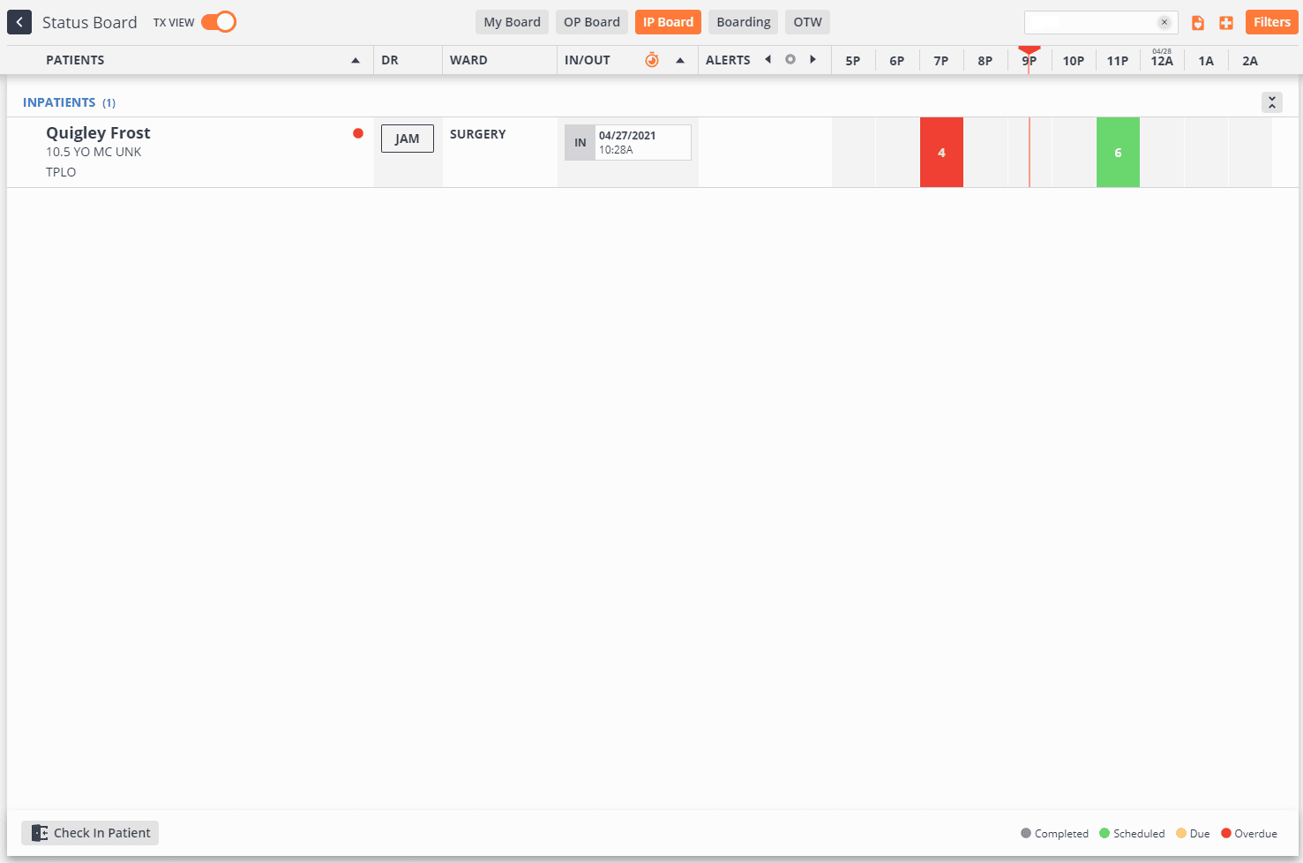Click the Check In Patient button

click(90, 833)
